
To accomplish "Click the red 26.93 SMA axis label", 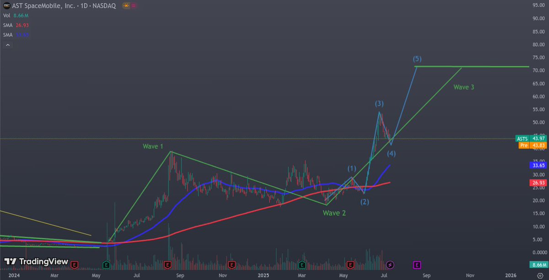I will pyautogui.click(x=538, y=183).
